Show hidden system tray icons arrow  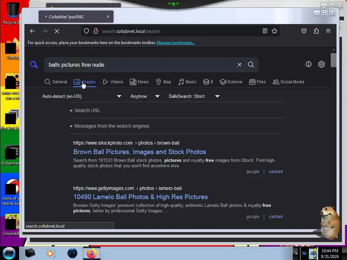pos(296,253)
